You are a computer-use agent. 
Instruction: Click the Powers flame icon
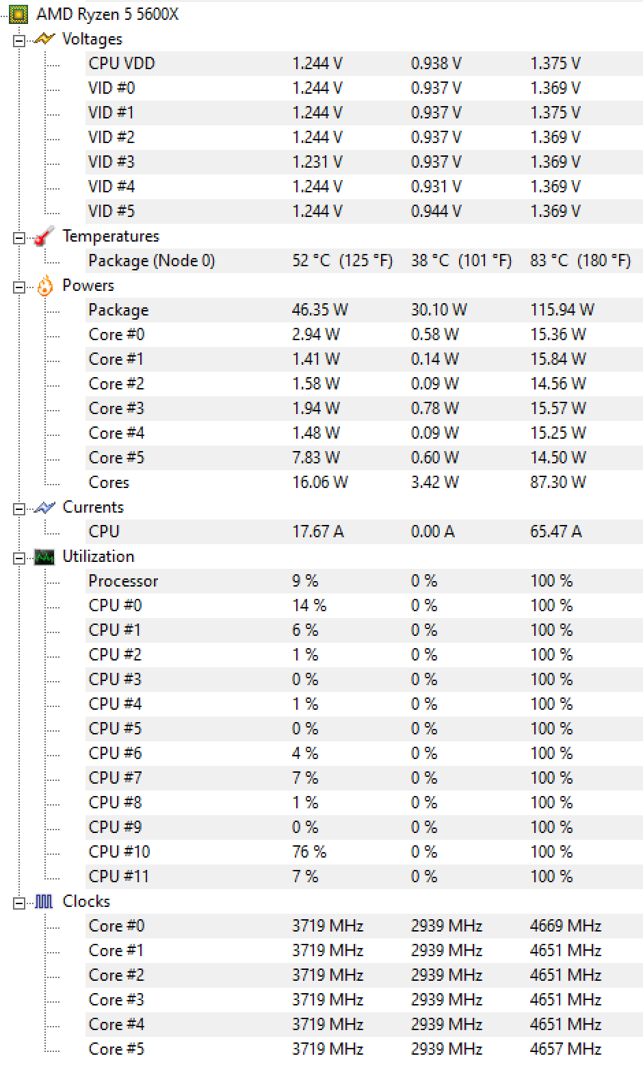tap(44, 285)
